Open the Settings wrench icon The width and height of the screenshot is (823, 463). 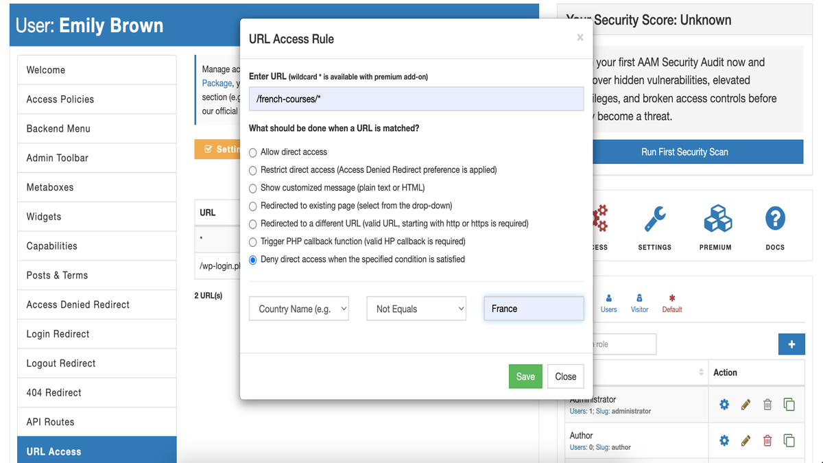[654, 221]
